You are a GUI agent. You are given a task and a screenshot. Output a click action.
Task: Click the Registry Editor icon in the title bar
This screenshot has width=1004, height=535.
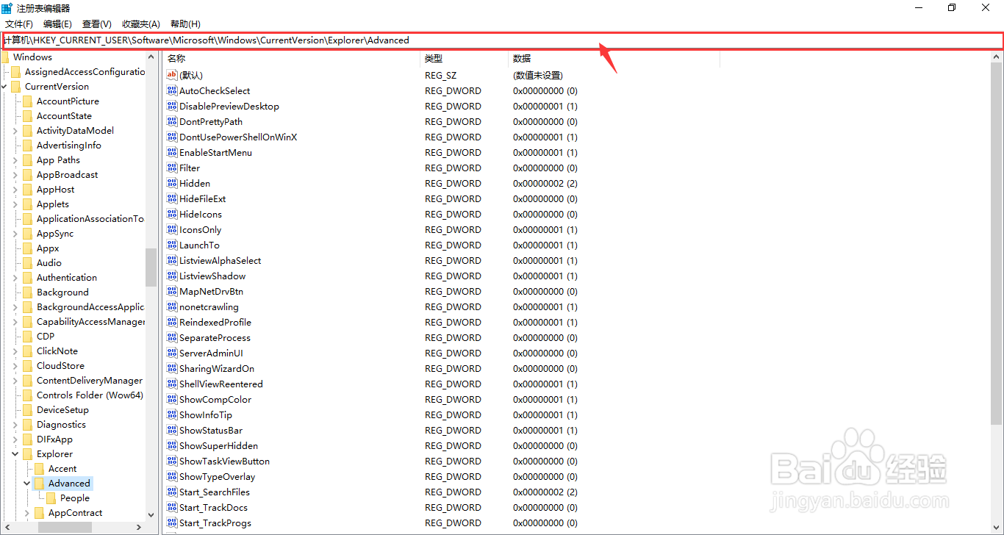7,7
